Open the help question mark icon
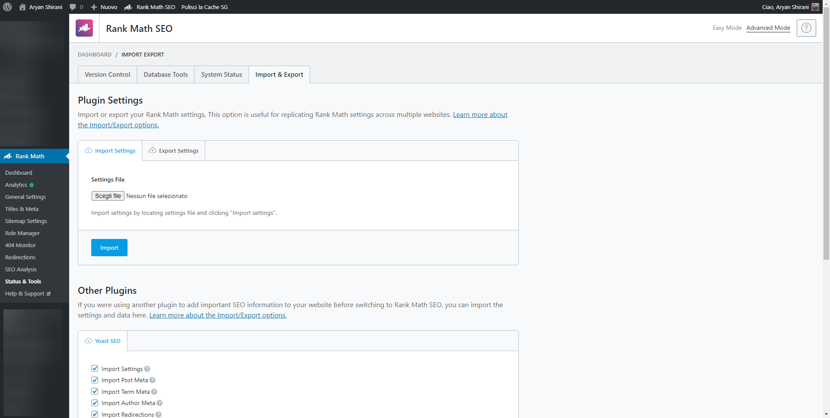Viewport: 830px width, 418px height. click(806, 28)
